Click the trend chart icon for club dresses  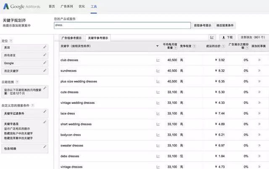(x=158, y=60)
